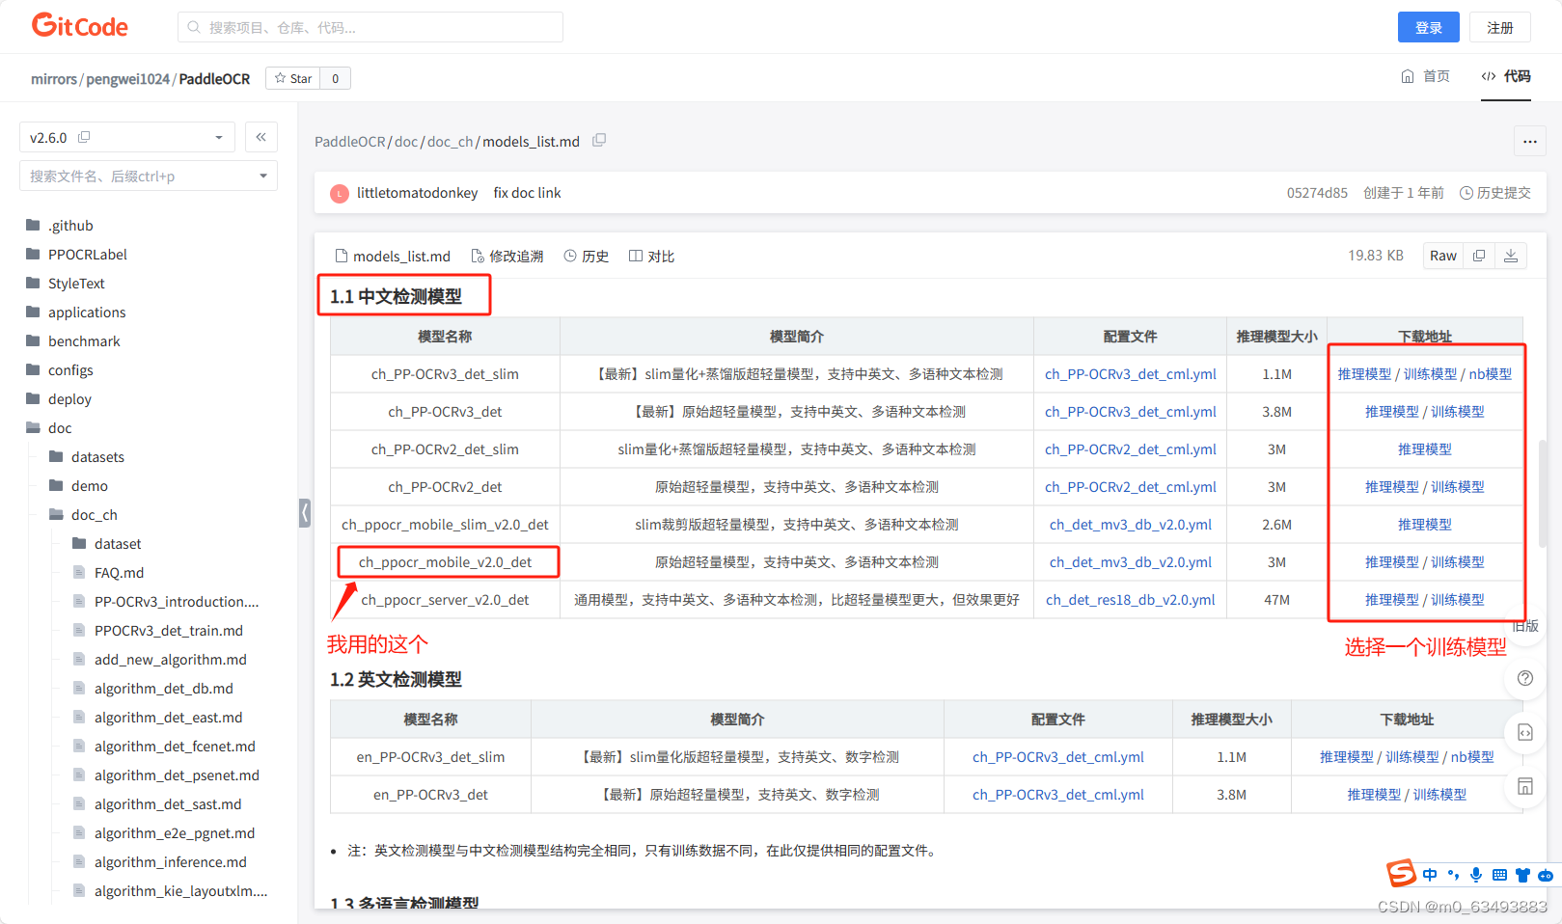Viewport: 1562px width, 924px height.
Task: Click the code snippet floating button
Action: coord(1525,732)
